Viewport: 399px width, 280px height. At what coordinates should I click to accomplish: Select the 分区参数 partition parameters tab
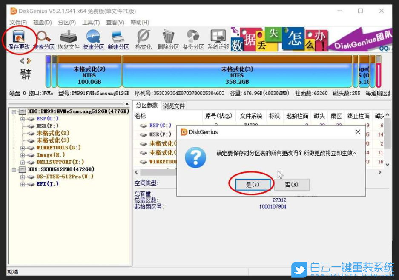(147, 105)
